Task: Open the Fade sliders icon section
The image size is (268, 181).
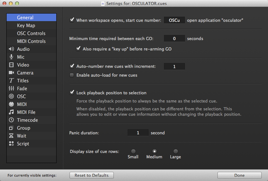Action: 11,89
